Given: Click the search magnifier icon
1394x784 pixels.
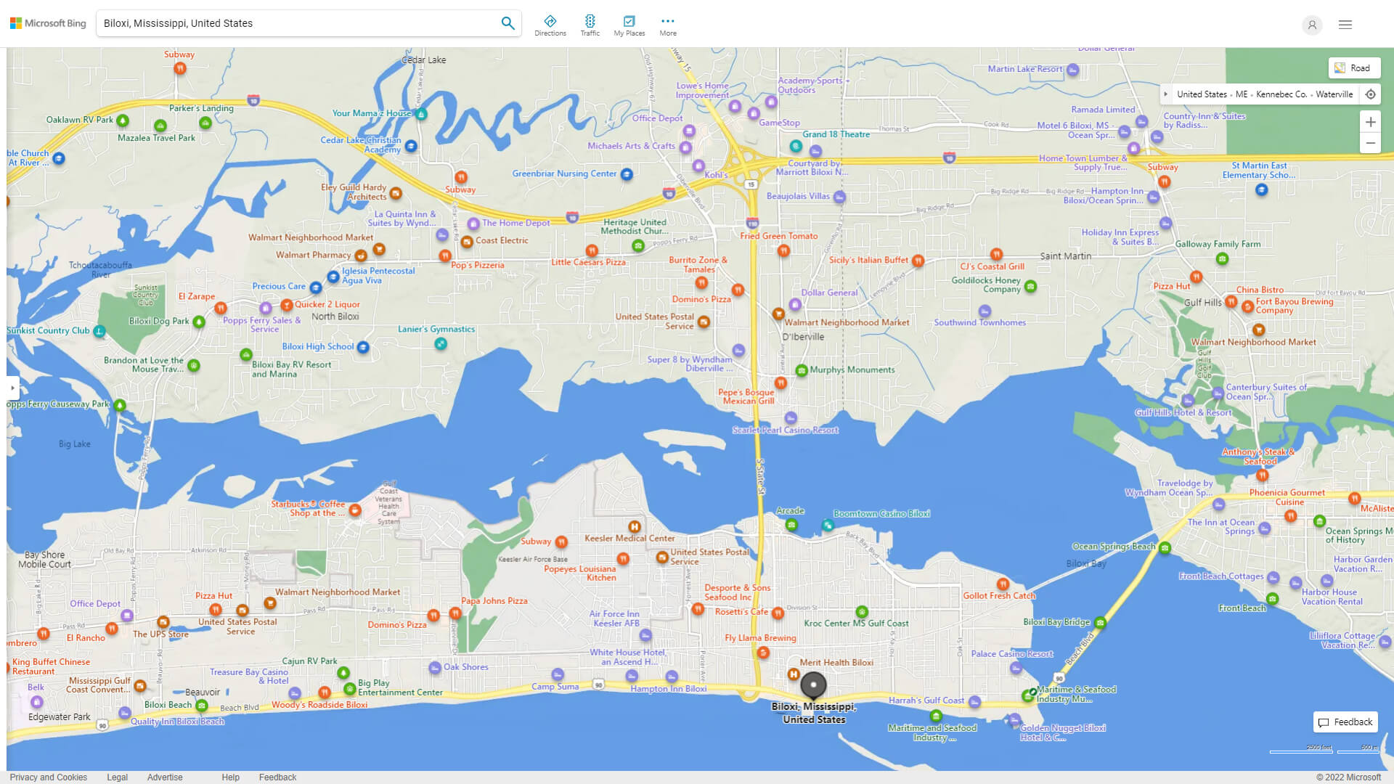Looking at the screenshot, I should (508, 23).
